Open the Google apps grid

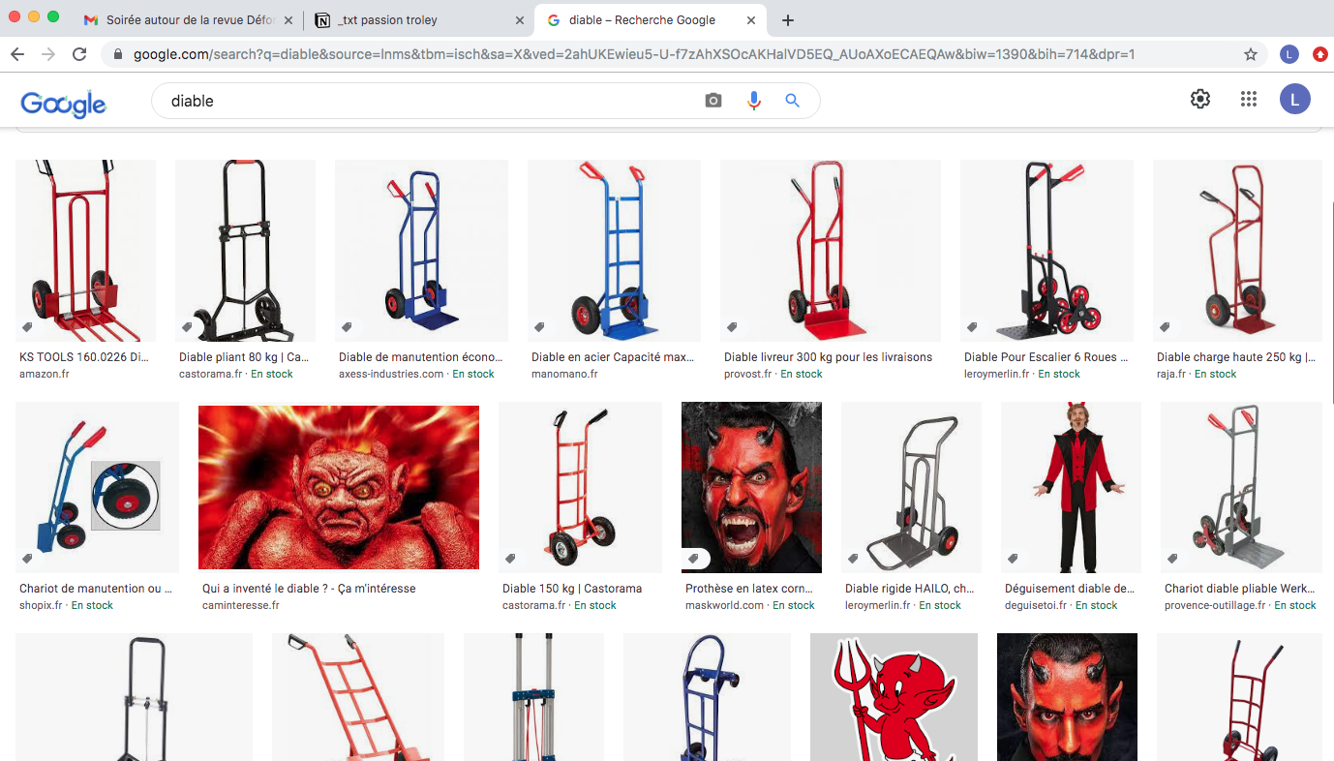tap(1248, 99)
